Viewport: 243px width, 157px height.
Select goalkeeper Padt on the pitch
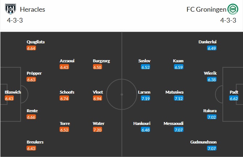[234, 92]
